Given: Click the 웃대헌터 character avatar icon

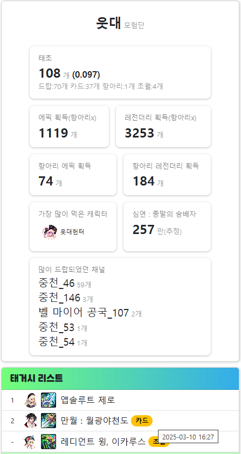Looking at the screenshot, I should point(50,232).
